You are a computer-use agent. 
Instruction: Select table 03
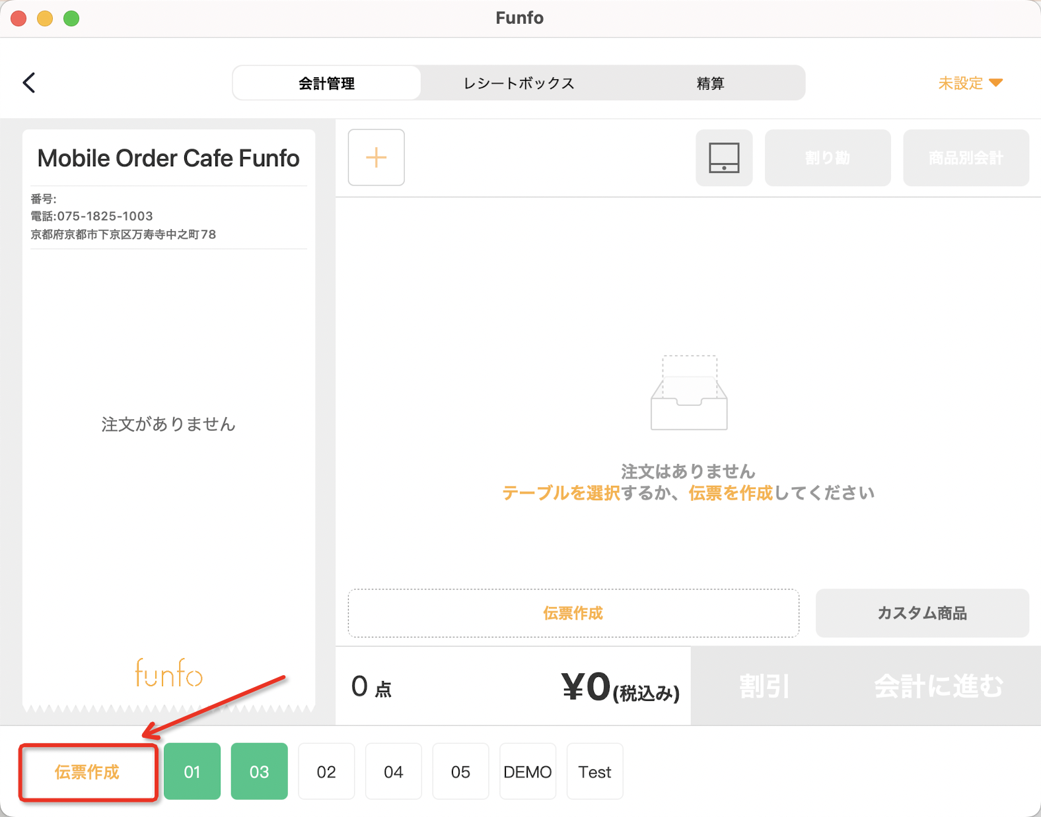coord(260,771)
